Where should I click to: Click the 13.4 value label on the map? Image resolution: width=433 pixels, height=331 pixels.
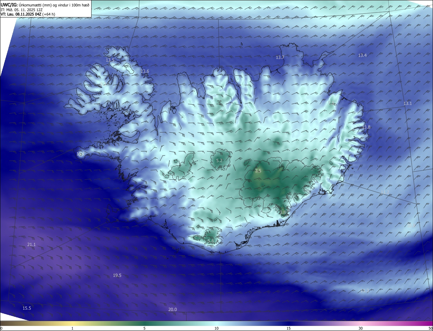point(362,55)
